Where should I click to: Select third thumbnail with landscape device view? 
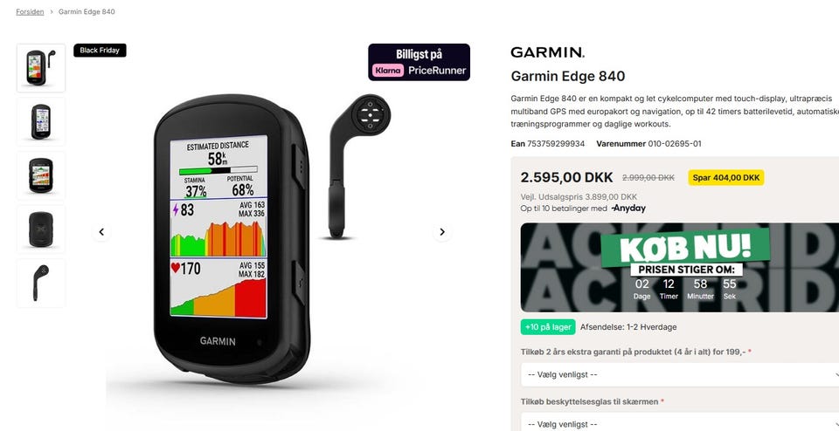[x=41, y=175]
